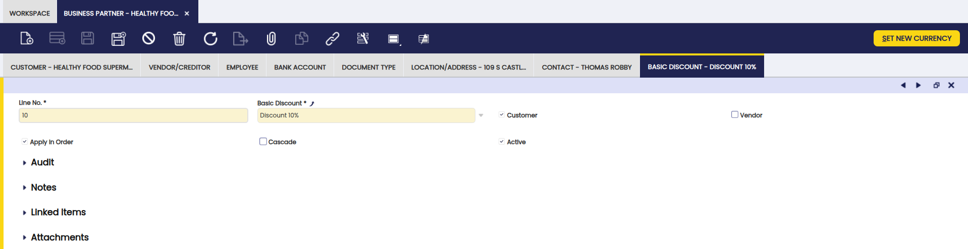This screenshot has height=249, width=968.
Task: Open the Vendor/Creditor tab
Action: click(179, 67)
